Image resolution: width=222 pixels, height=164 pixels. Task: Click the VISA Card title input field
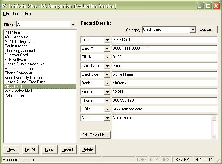pos(164,40)
